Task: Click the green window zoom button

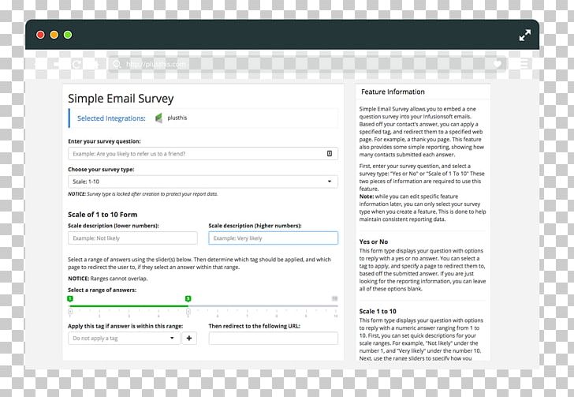Action: 68,35
